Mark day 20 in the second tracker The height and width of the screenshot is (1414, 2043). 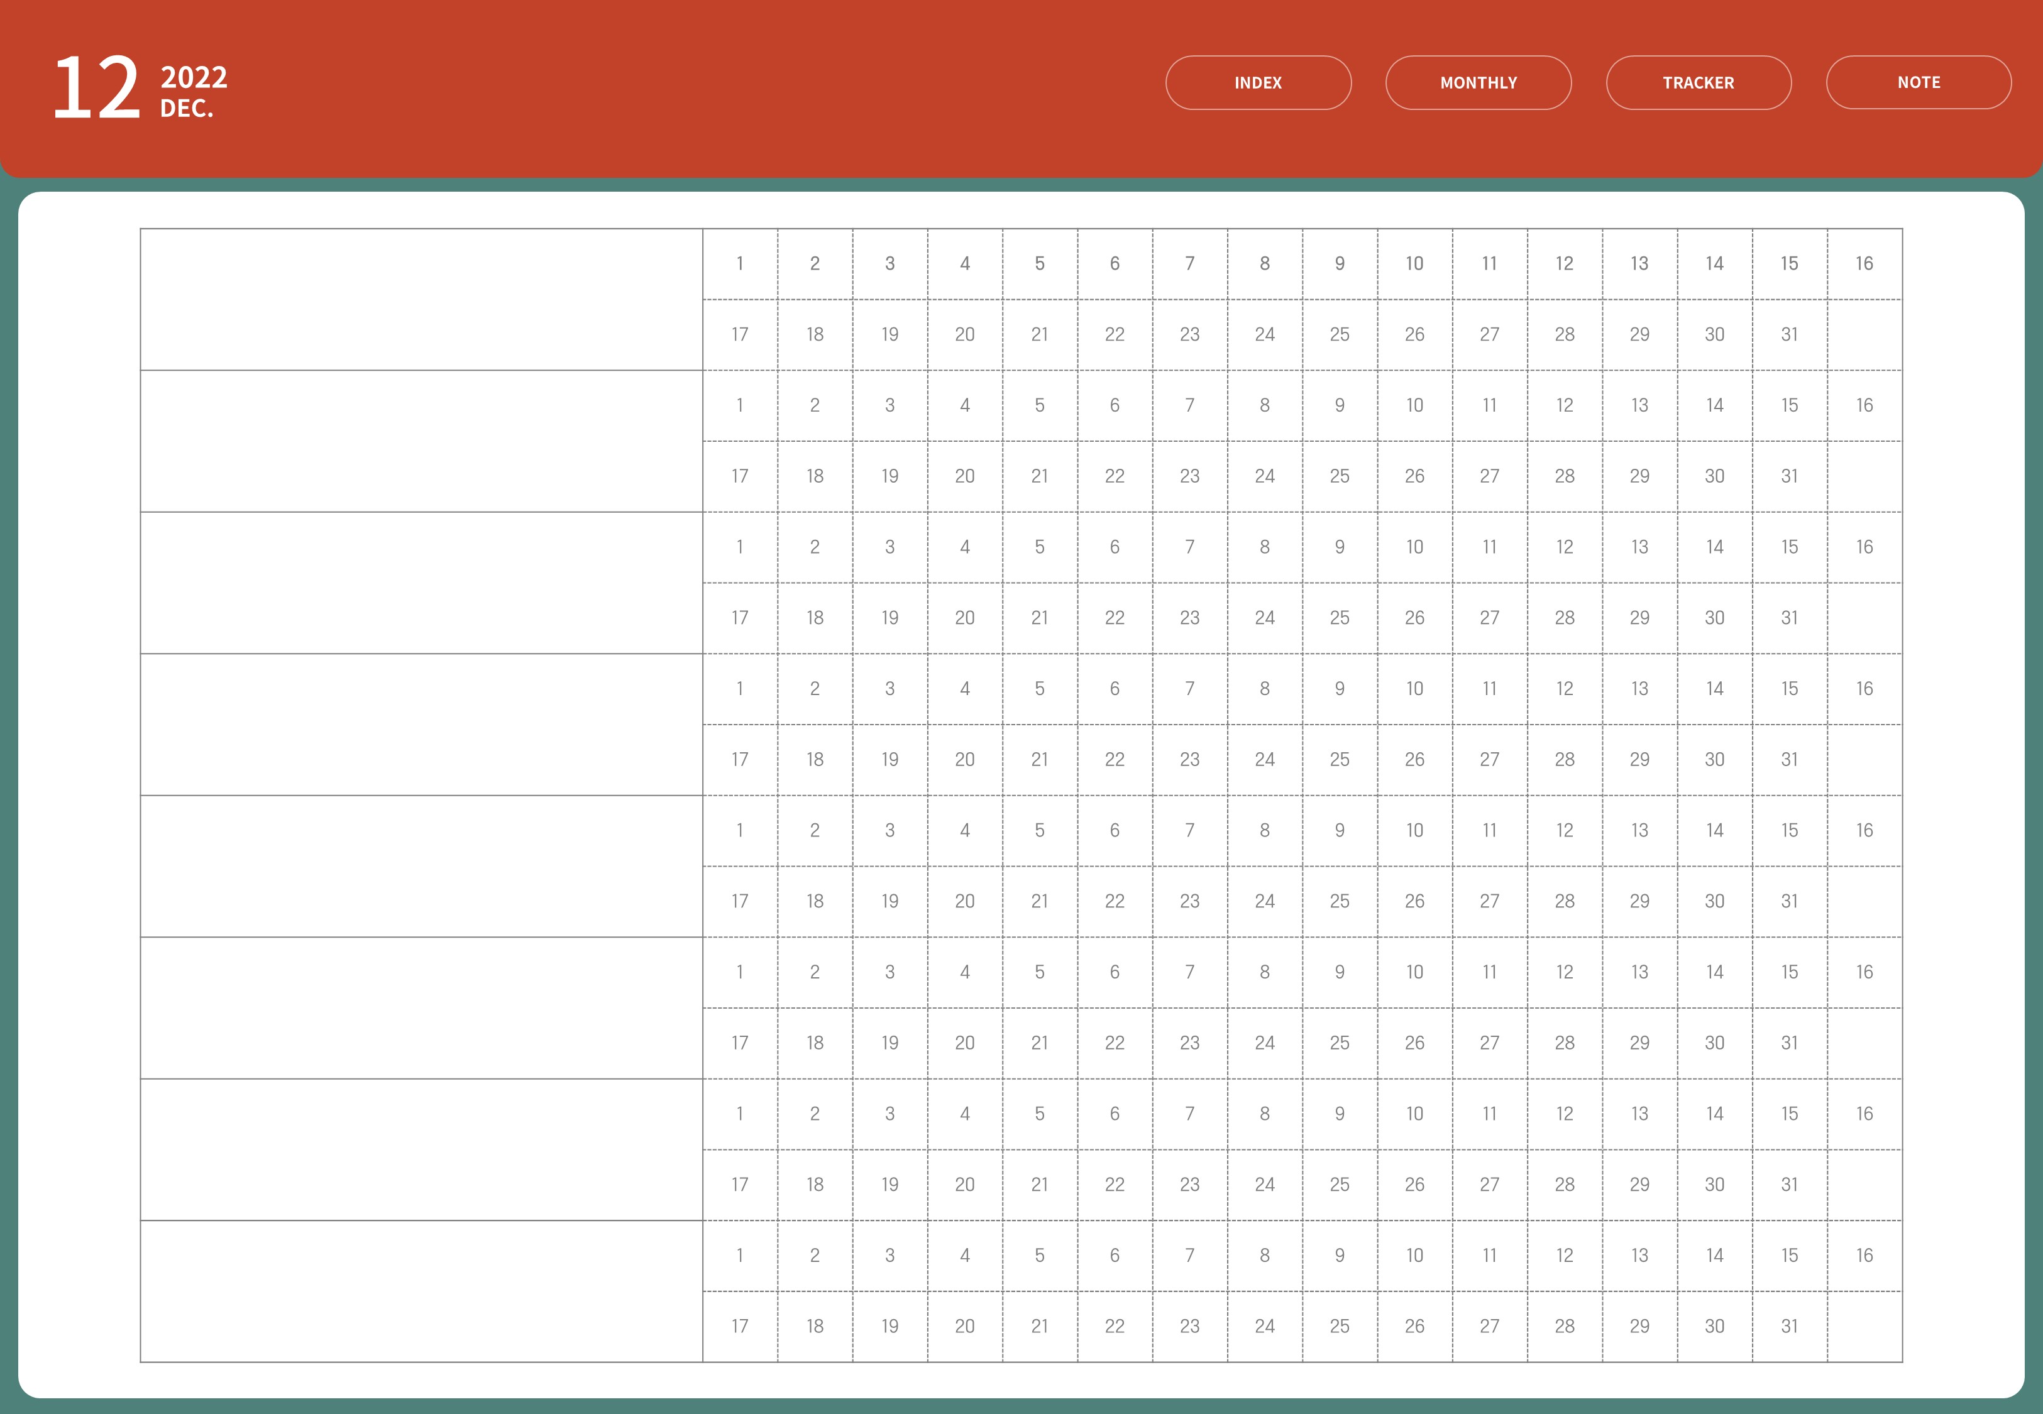965,476
